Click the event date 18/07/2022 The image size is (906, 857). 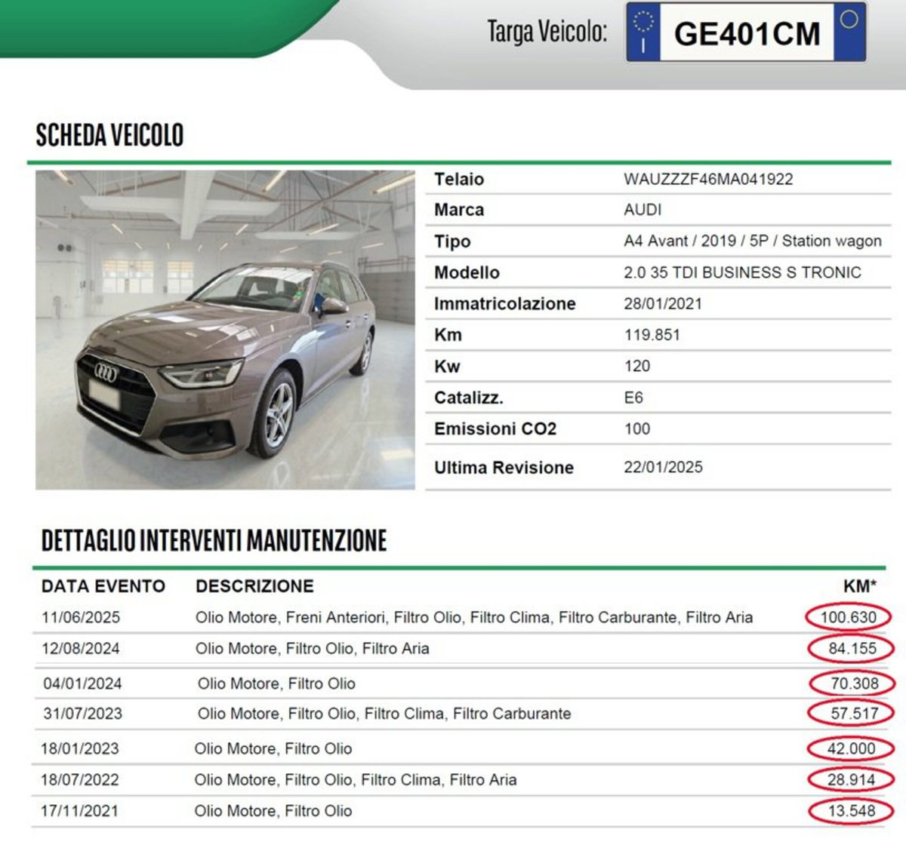point(80,779)
